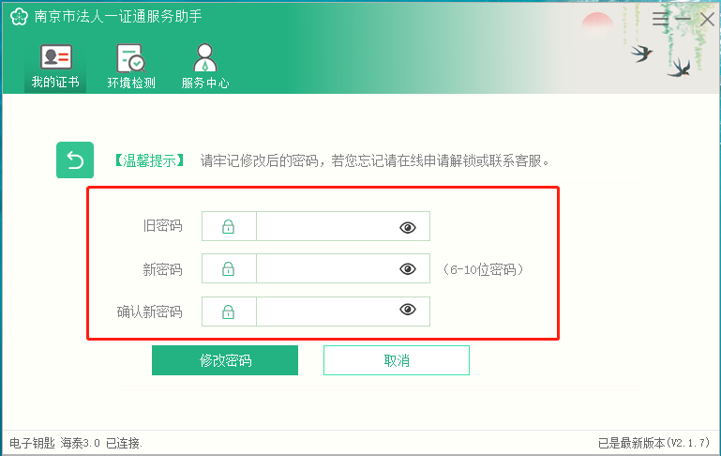Click the lock icon beside 新密码
The height and width of the screenshot is (456, 721).
(x=229, y=268)
